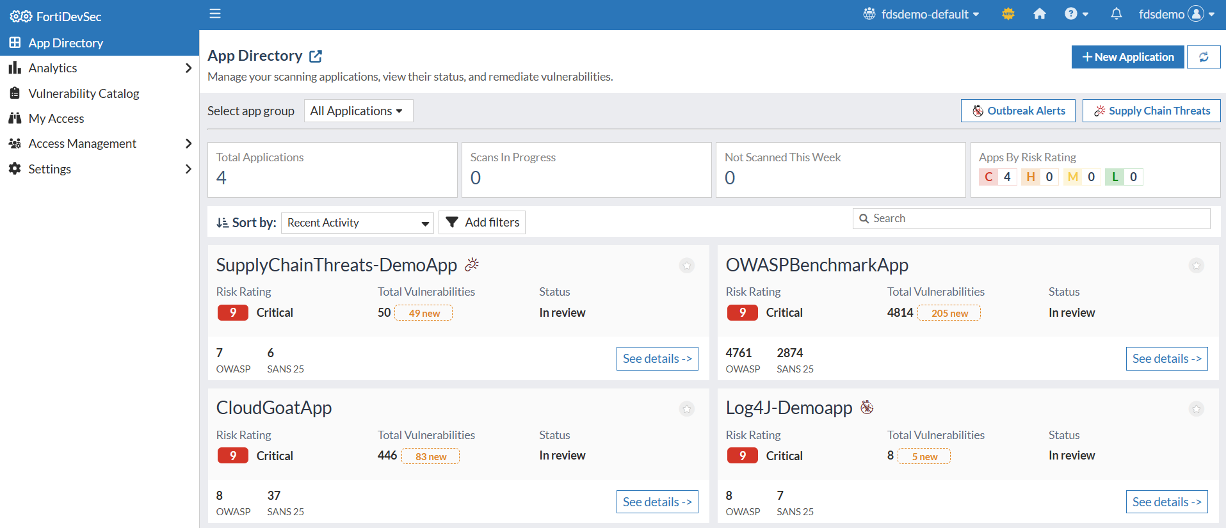Viewport: 1226px width, 528px height.
Task: Click the Not Scanned This Week card
Action: [841, 170]
